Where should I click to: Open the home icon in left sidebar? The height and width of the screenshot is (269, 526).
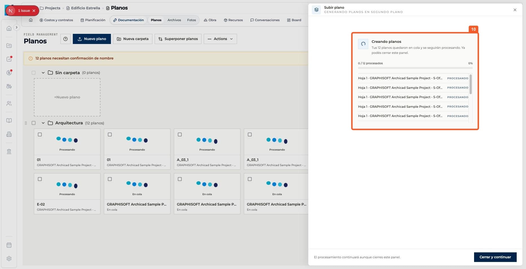point(9,28)
